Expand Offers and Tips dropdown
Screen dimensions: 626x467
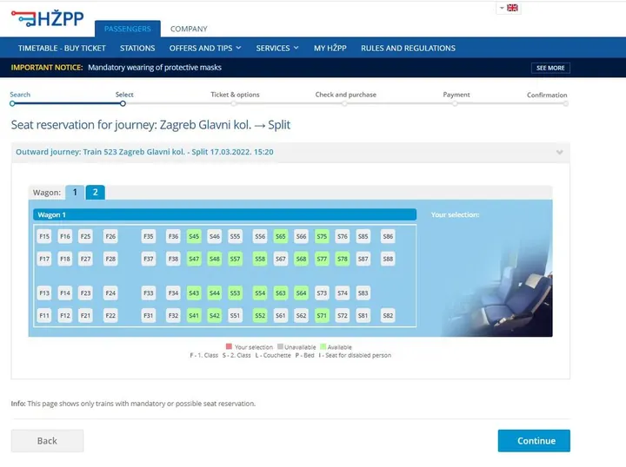tap(205, 49)
